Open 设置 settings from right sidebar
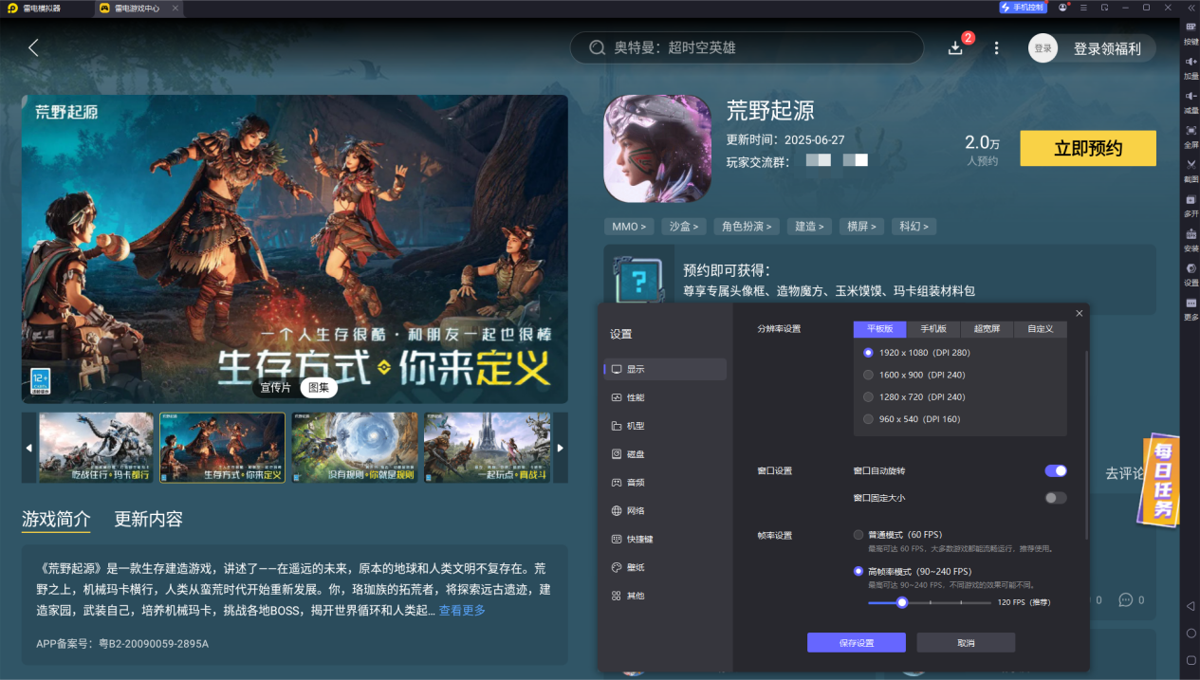 (1191, 273)
